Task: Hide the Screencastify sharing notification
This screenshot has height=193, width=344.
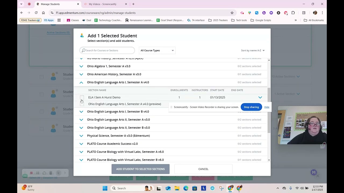Action: 267,107
